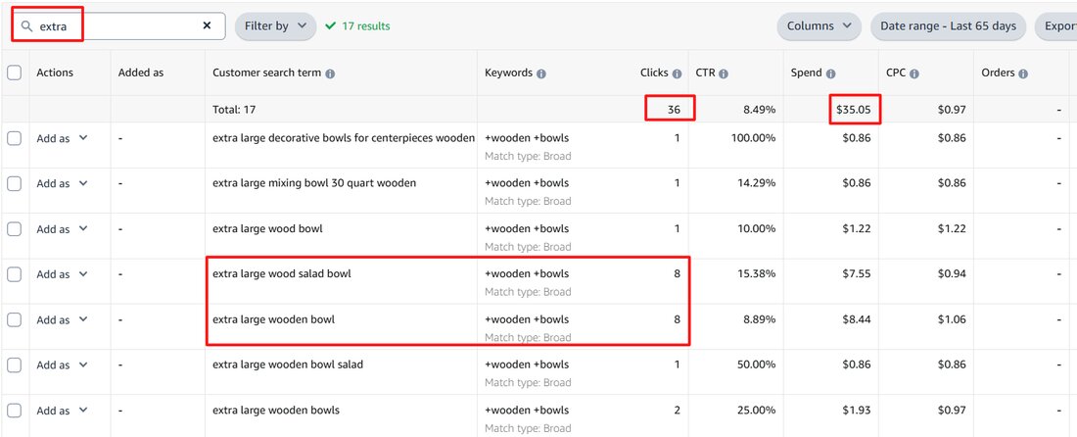Click the Orders column header
Screen dimensions: 1077x437
[998, 73]
